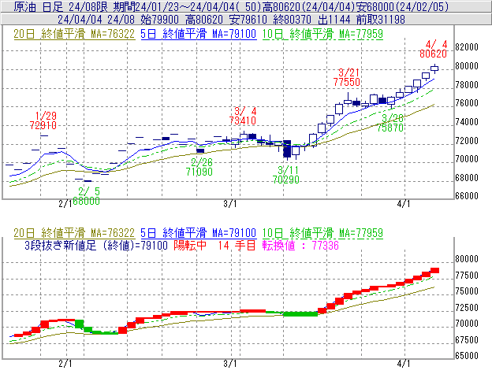Viewport: 492px width, 374px height.
Task: Click the 転換値 : 77336 text
Action: [300, 245]
